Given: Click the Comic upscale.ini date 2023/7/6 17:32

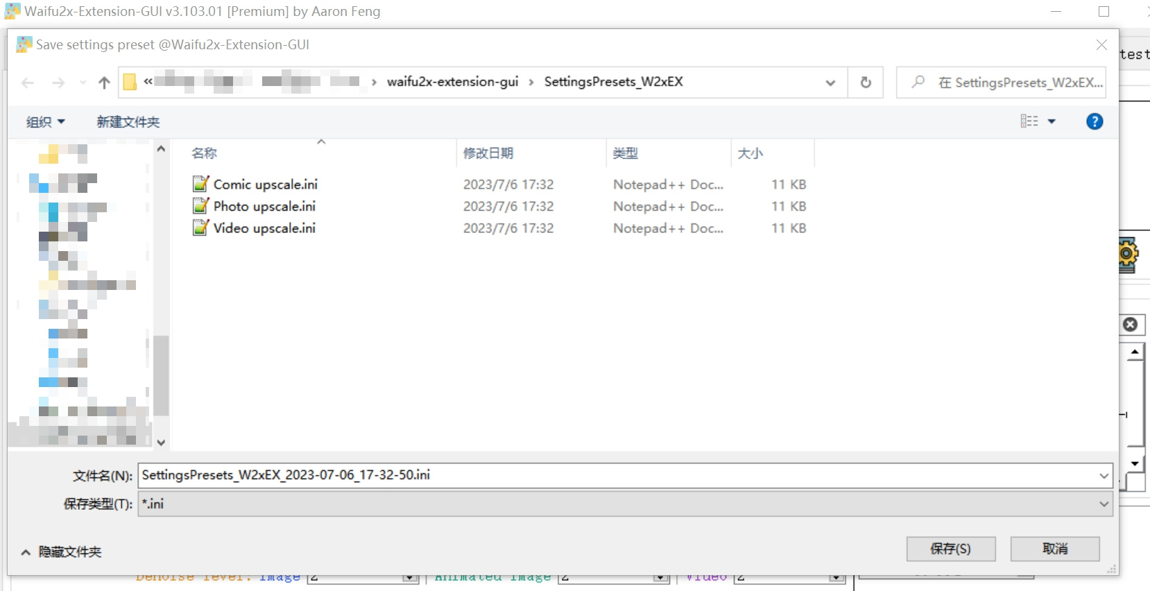Looking at the screenshot, I should [508, 185].
